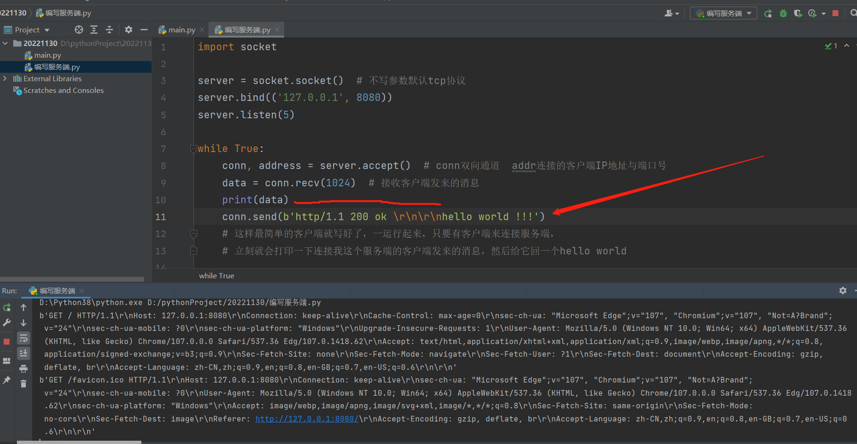Fold the while True block
857x444 pixels.
pos(193,149)
